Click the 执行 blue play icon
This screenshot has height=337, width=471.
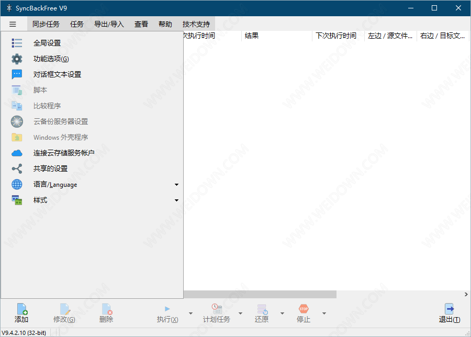point(167,309)
